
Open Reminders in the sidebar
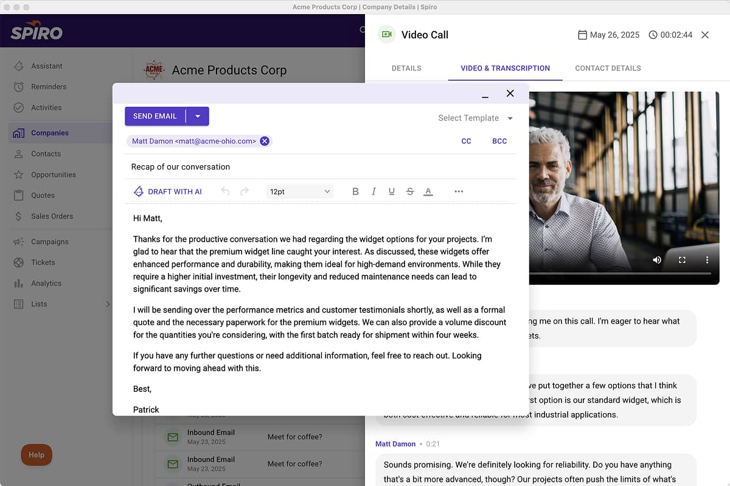click(49, 86)
